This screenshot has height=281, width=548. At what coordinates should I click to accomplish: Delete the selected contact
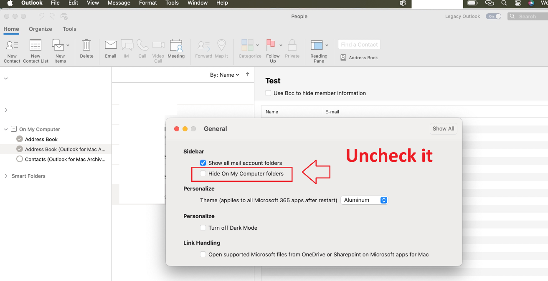click(86, 49)
